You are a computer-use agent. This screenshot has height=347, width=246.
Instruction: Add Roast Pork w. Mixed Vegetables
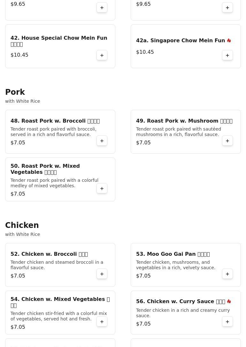[x=102, y=189]
